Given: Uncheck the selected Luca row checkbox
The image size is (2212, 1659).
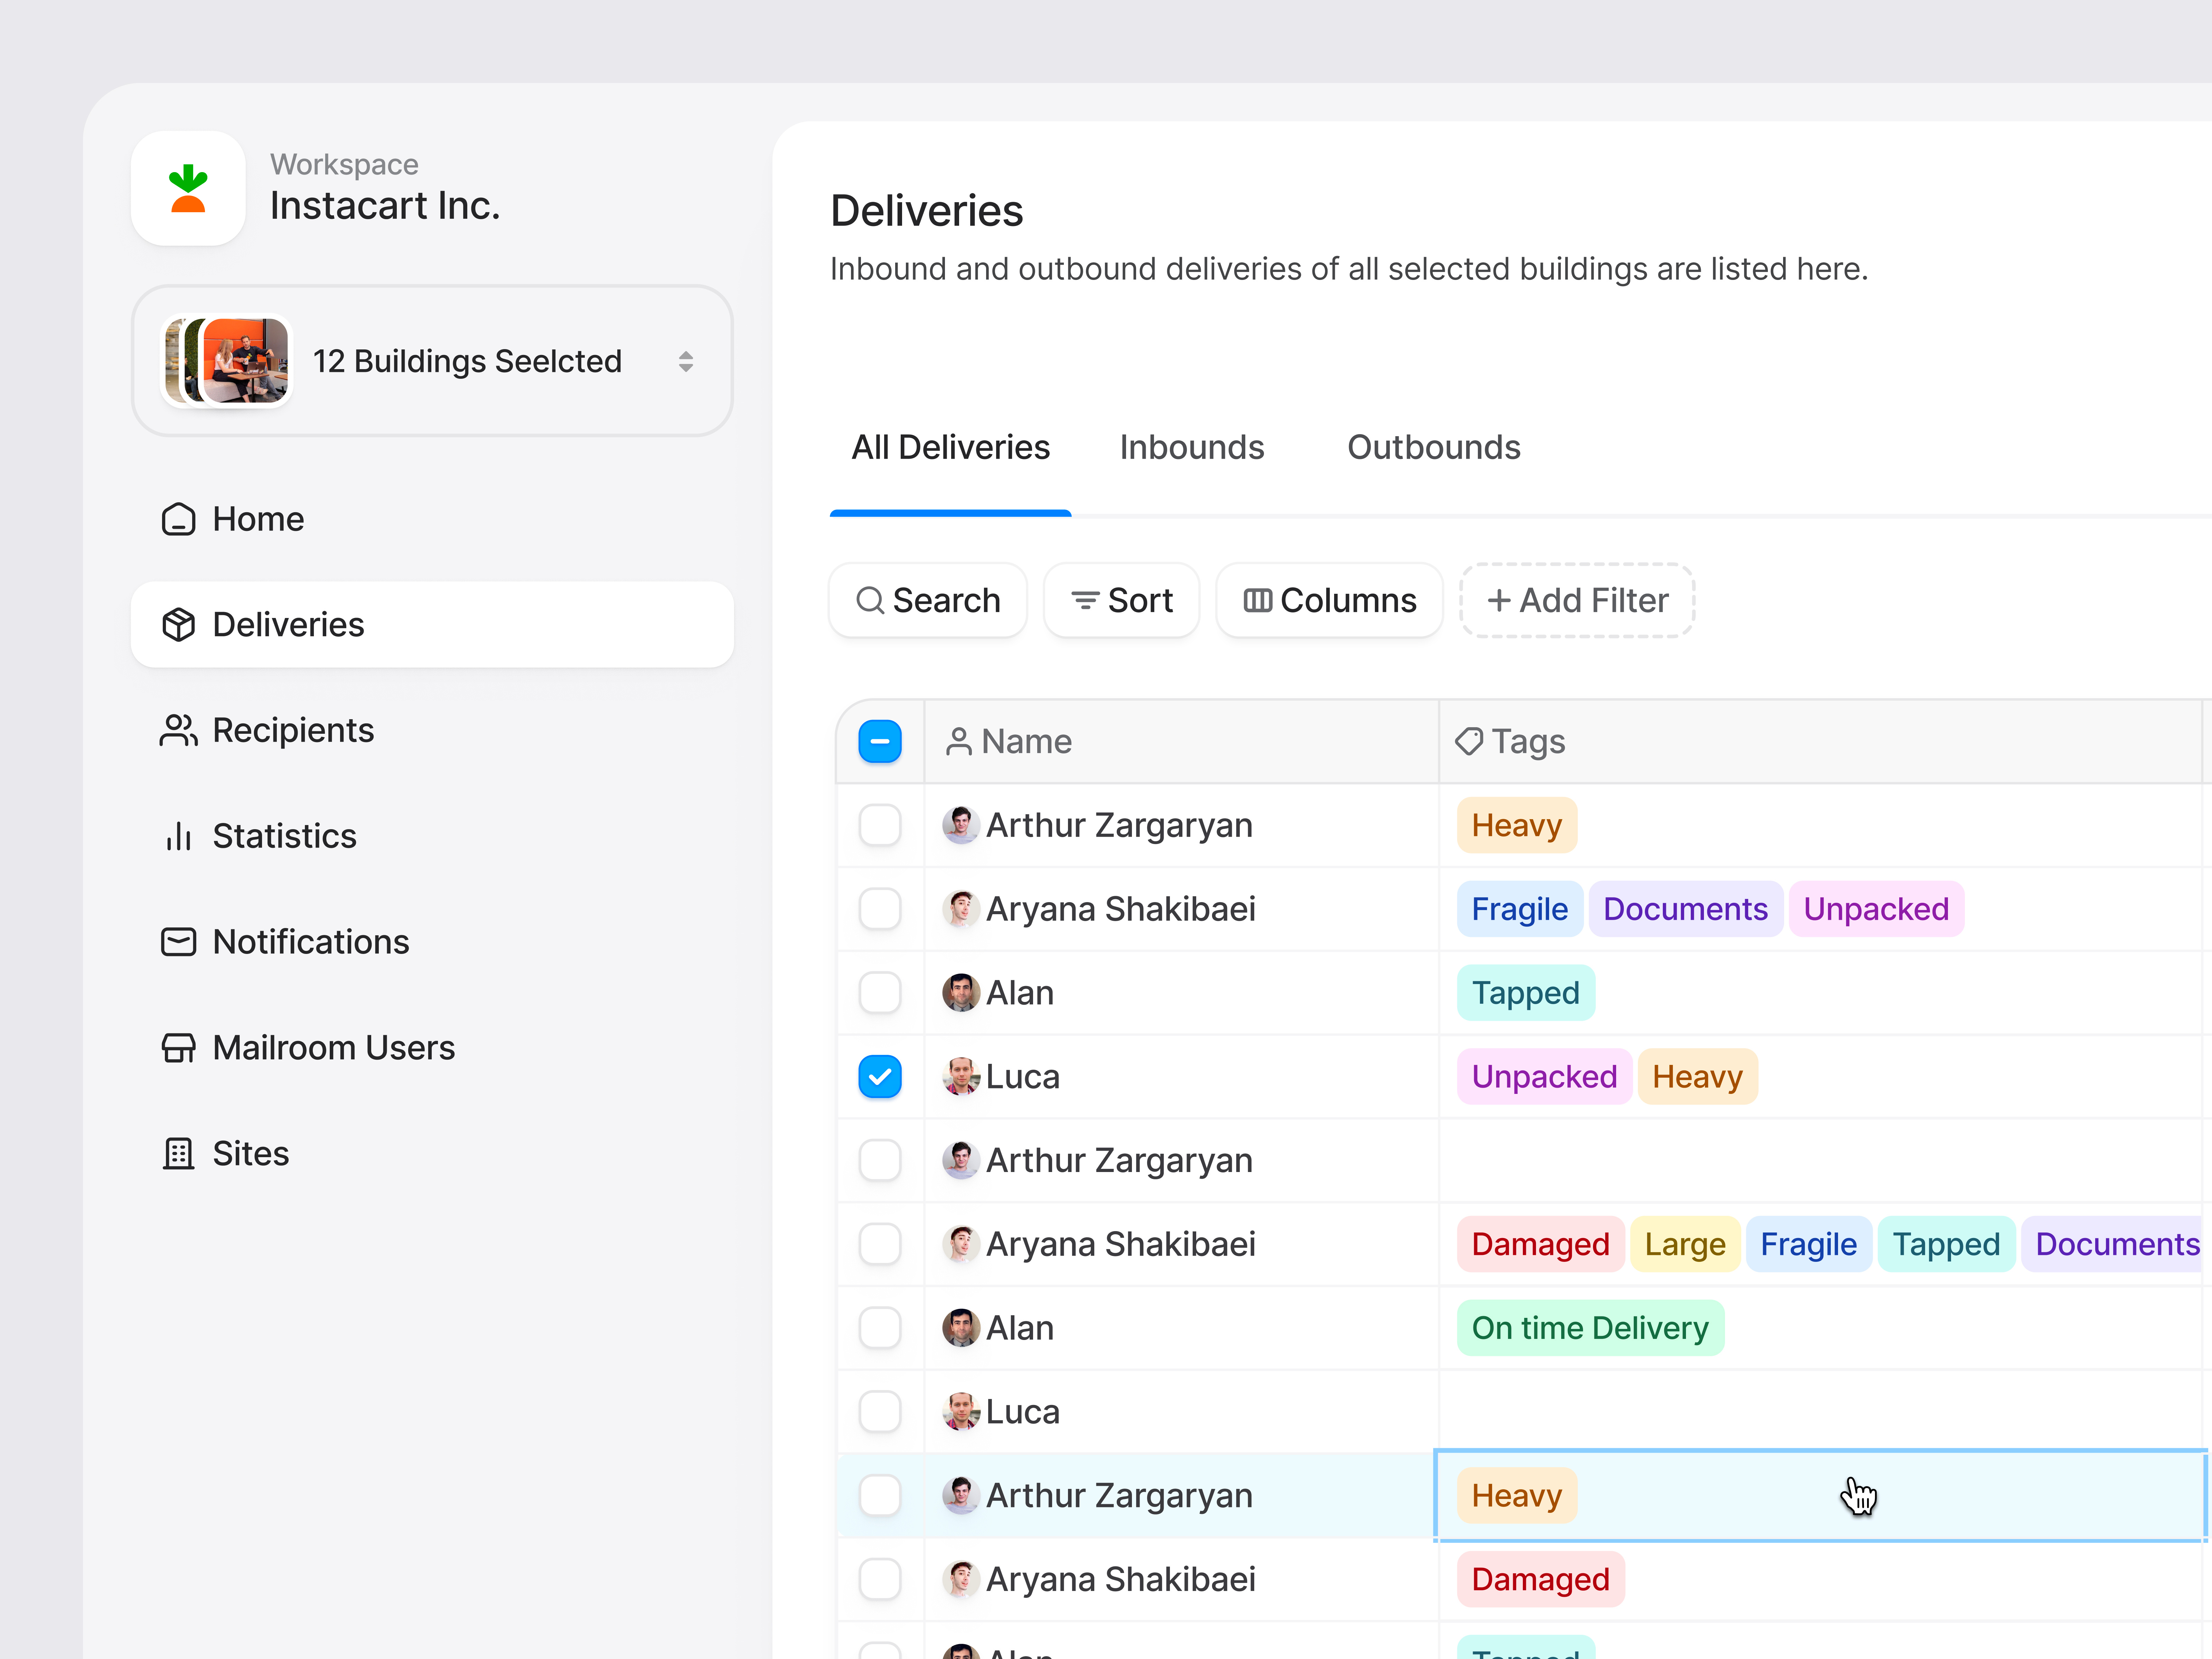Looking at the screenshot, I should coord(880,1077).
